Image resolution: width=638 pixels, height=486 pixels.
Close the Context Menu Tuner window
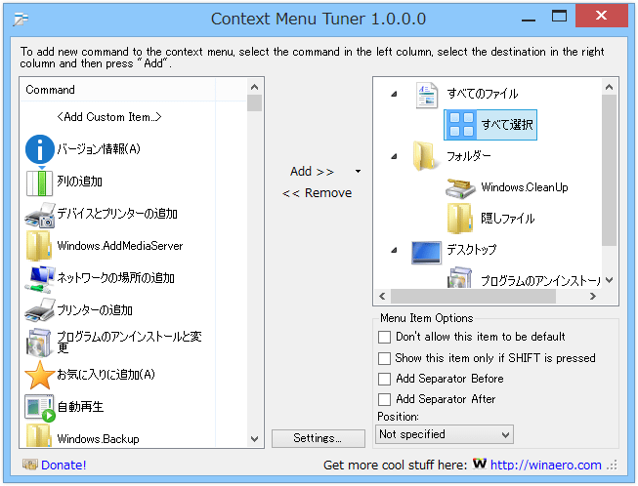602,16
